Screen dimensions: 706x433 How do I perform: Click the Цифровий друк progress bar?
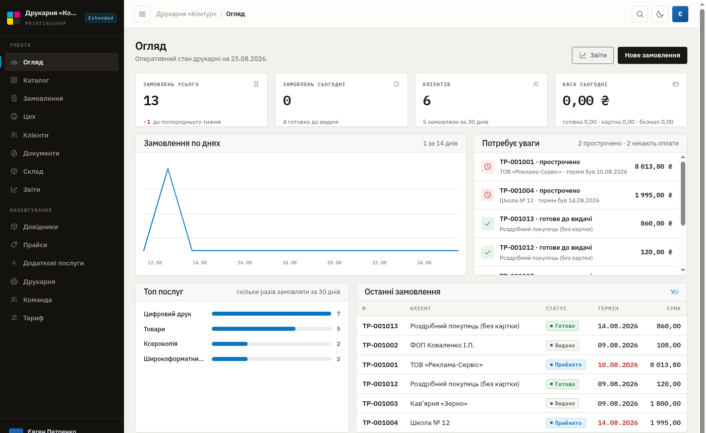click(x=271, y=314)
